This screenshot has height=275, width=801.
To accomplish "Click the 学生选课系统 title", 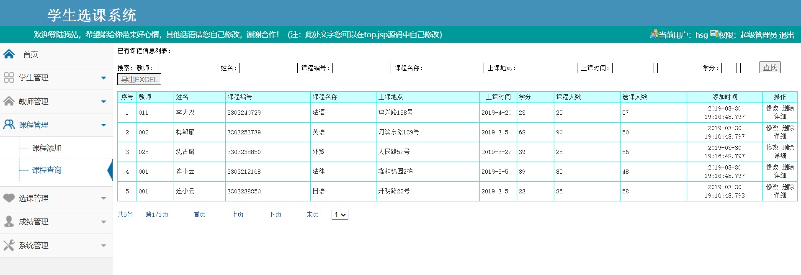I will [x=92, y=15].
